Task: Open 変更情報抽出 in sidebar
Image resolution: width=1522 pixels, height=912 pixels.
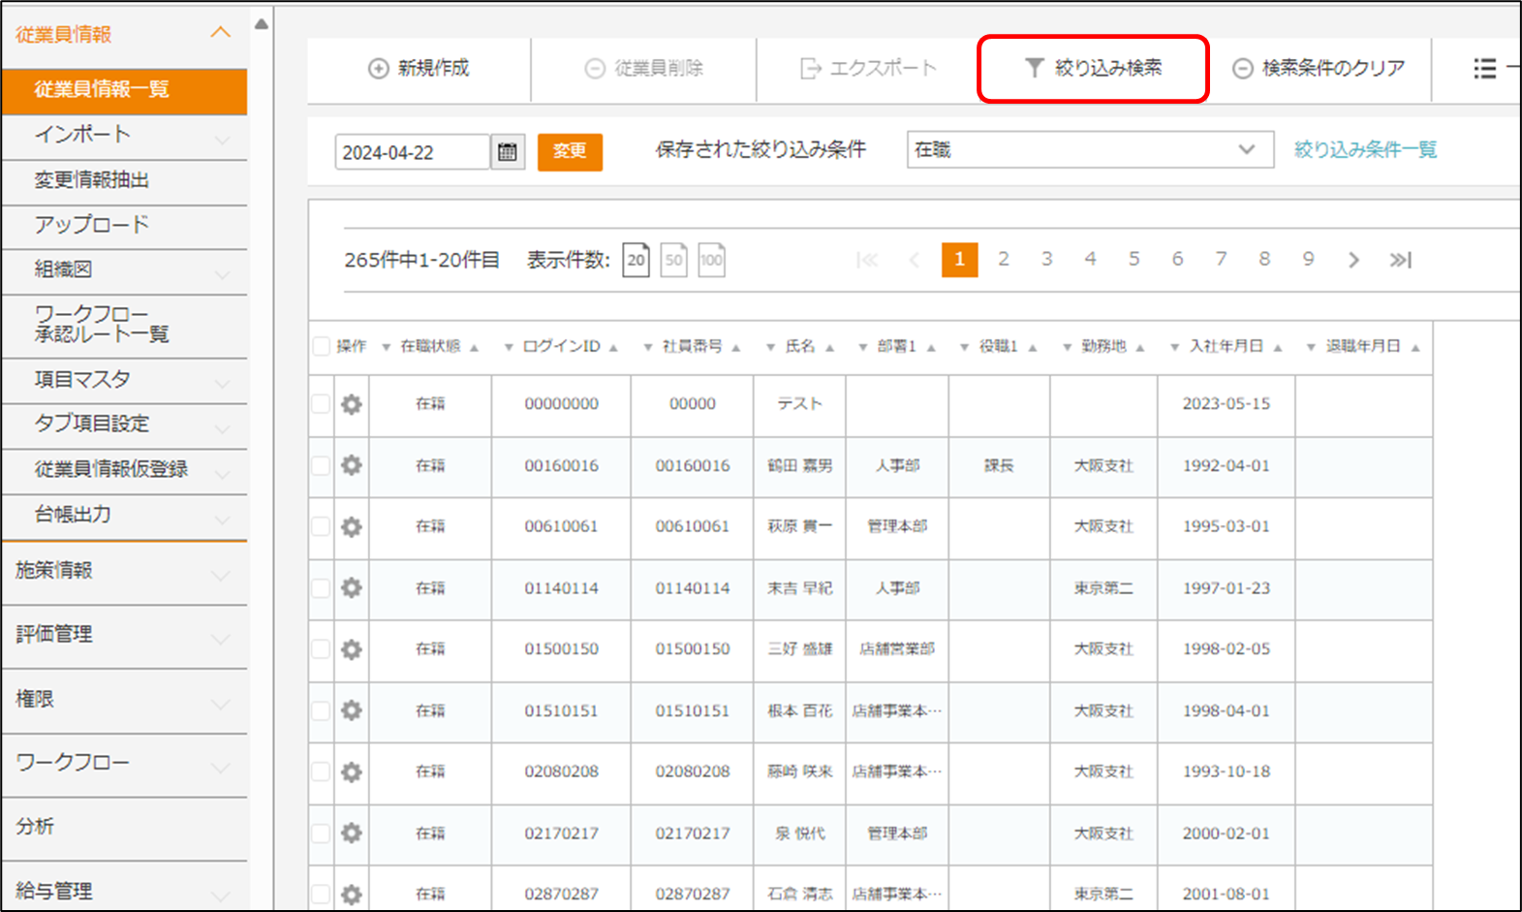Action: pyautogui.click(x=92, y=180)
